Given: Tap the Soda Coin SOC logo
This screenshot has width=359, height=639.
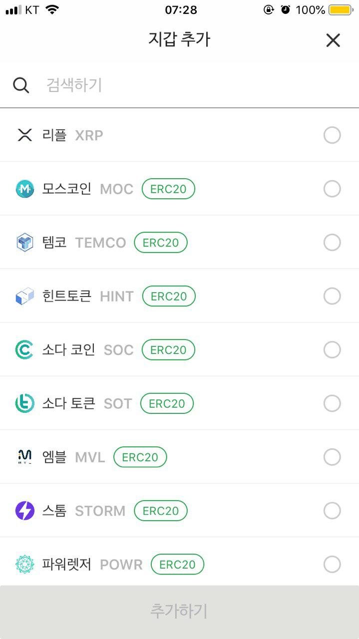Looking at the screenshot, I should coord(24,350).
